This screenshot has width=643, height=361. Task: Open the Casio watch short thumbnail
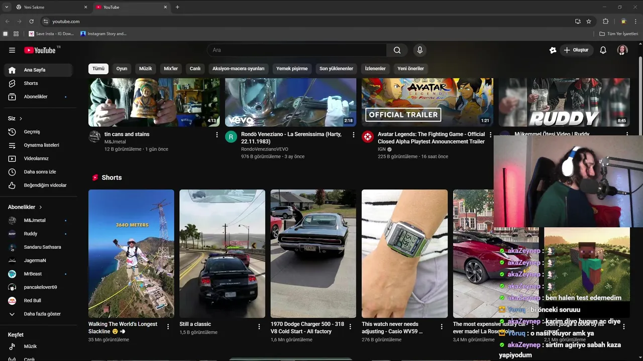pyautogui.click(x=404, y=254)
